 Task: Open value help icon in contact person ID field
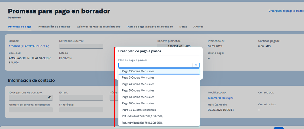[50, 98]
